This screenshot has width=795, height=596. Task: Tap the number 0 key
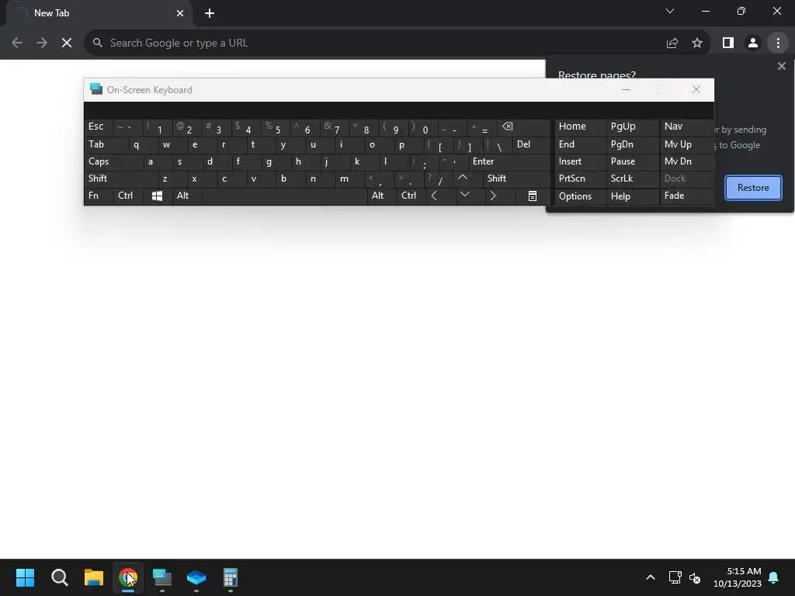tap(425, 128)
